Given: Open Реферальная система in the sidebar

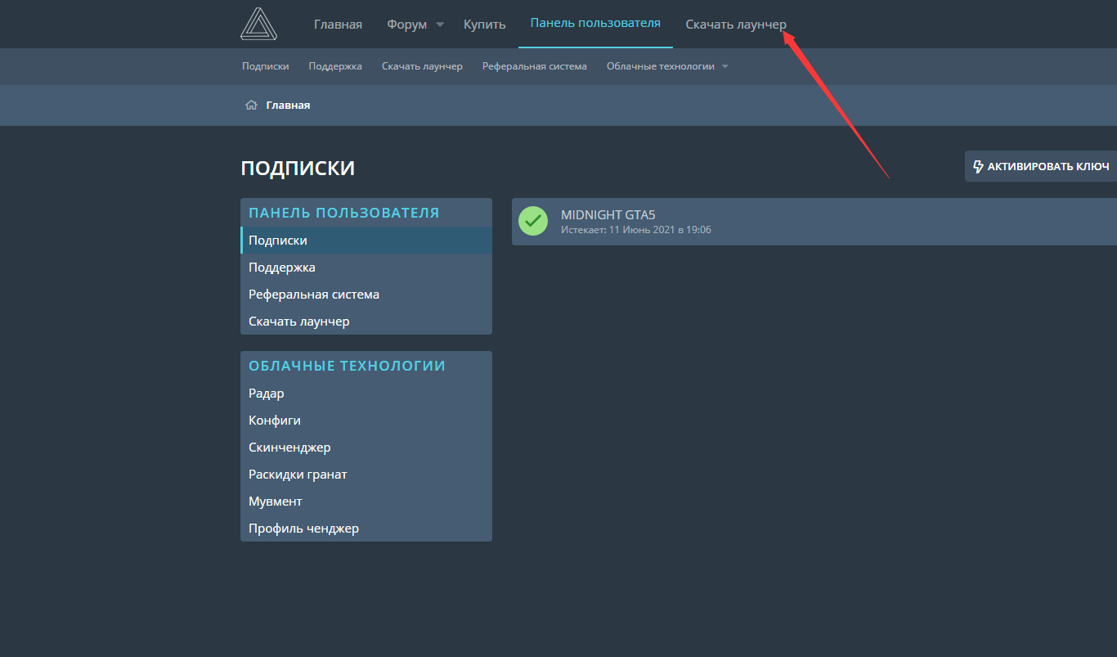Looking at the screenshot, I should (x=366, y=295).
